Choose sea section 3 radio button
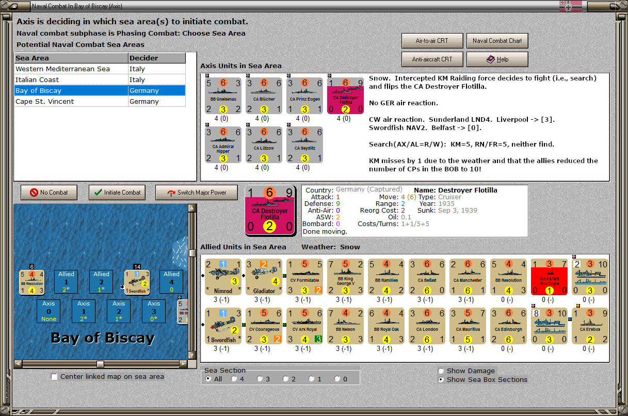628x416 pixels. click(x=260, y=379)
